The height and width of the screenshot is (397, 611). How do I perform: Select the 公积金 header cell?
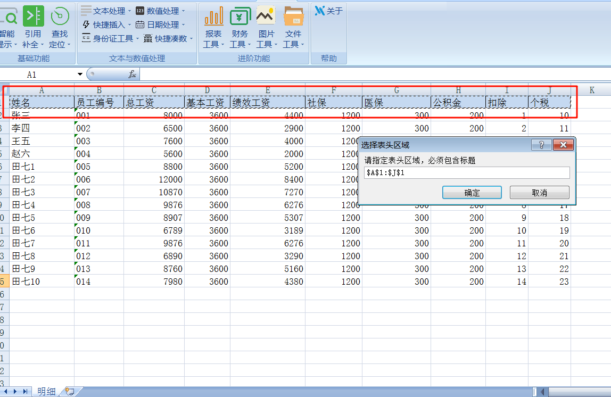coord(458,103)
